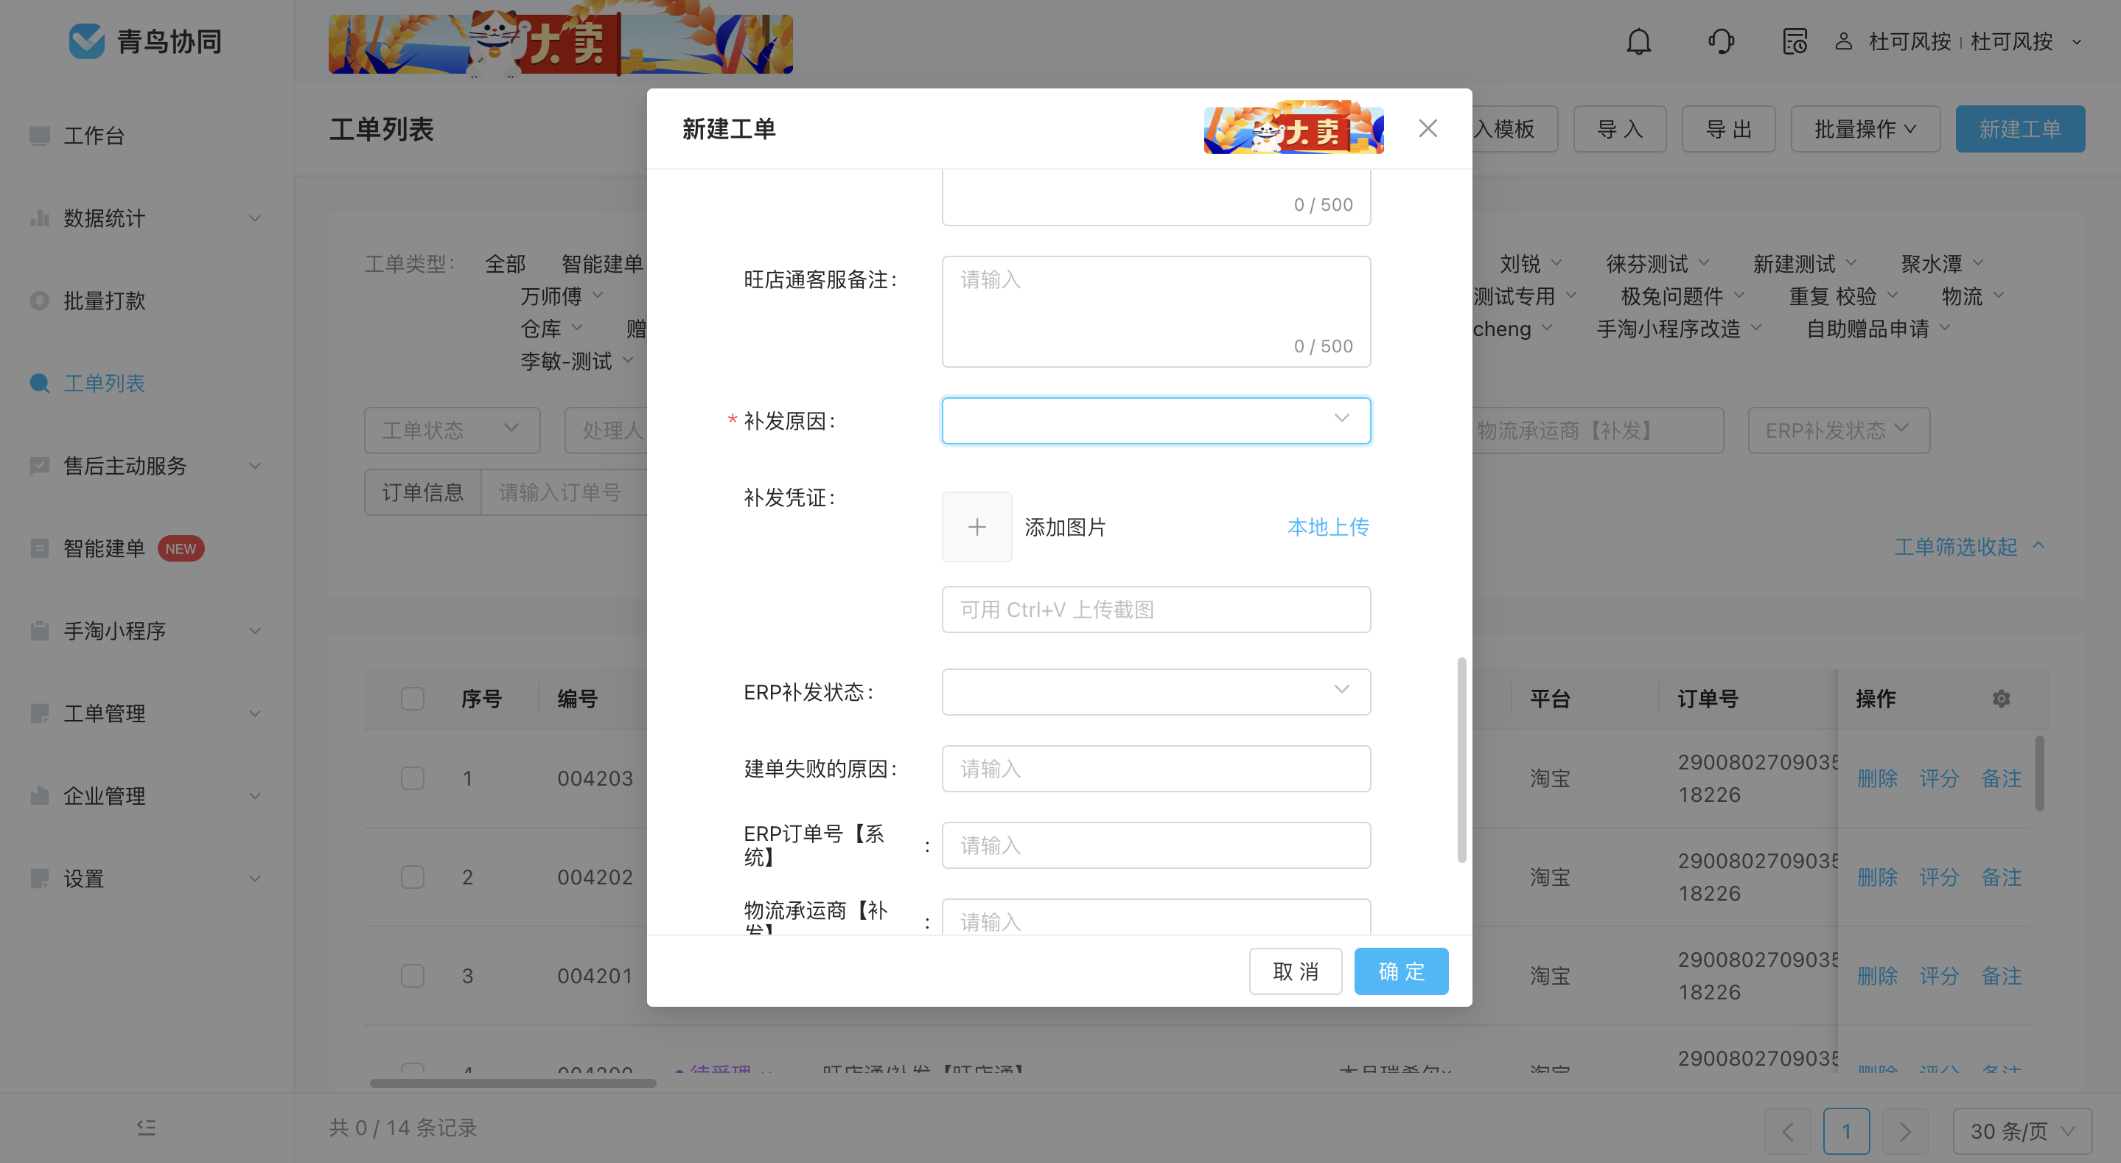Open the notification bell icon
Image resolution: width=2121 pixels, height=1163 pixels.
(x=1638, y=41)
